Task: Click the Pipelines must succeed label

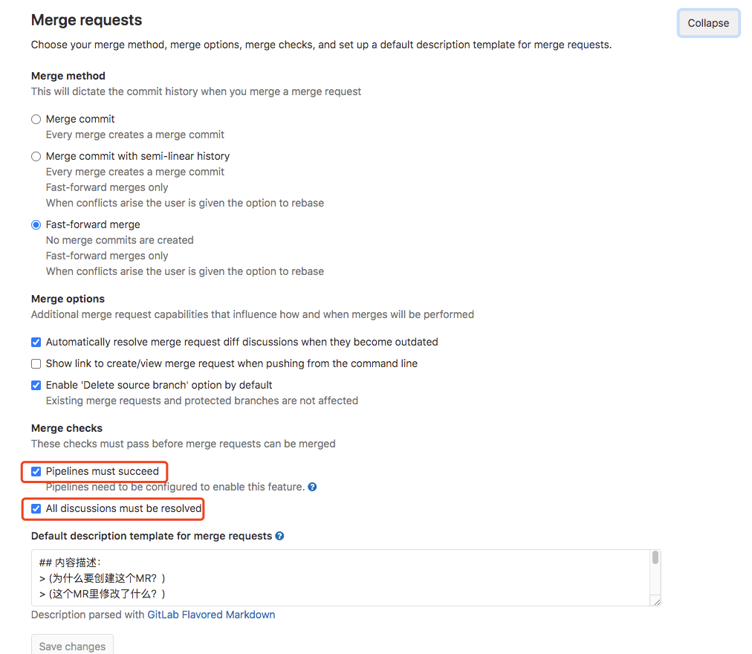Action: (x=103, y=471)
